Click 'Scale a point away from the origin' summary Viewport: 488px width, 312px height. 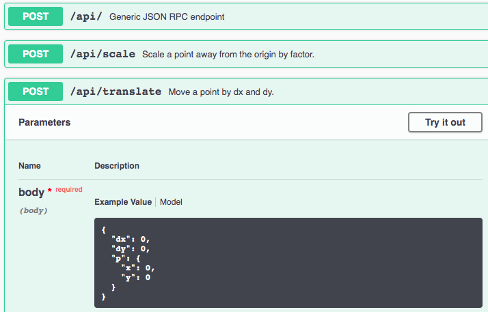pyautogui.click(x=228, y=54)
